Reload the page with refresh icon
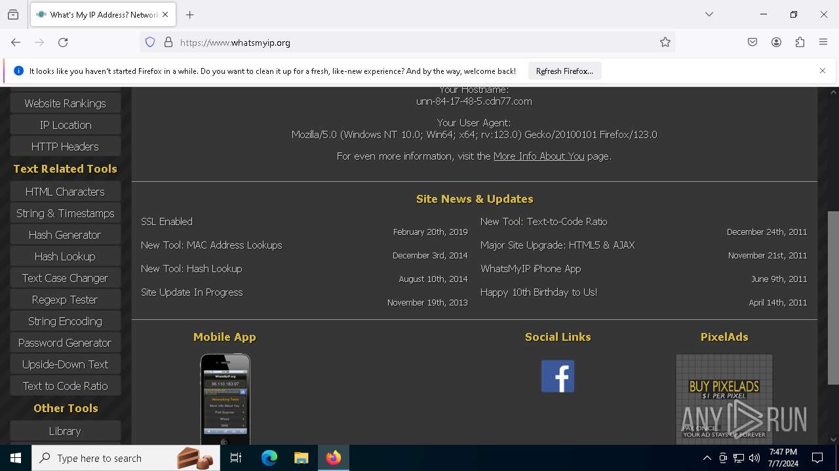 [63, 43]
